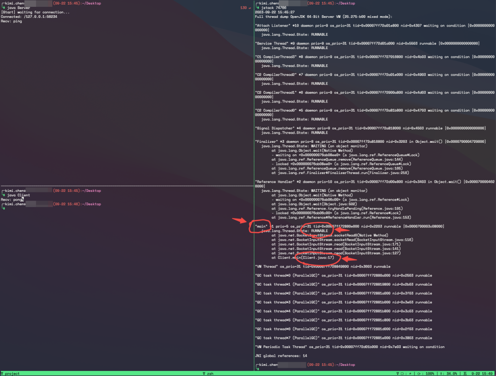Click "ReferenceHandler.run(Reference.java:153)" stack frame

(x=341, y=217)
